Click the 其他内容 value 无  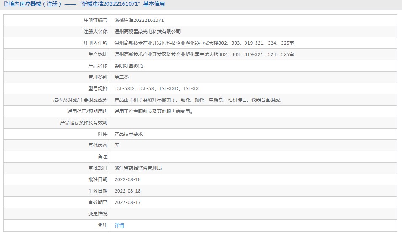coord(117,145)
